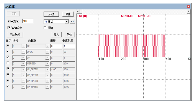Viewport: 196px width, 105px height.
Task: Click the chart scrollbar left arrow
Action: coord(78,11)
